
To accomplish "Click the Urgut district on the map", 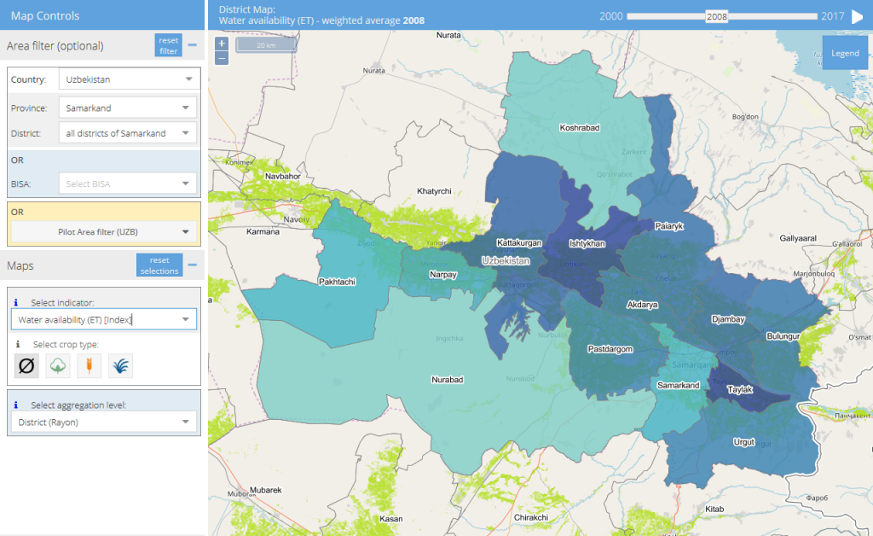I will pyautogui.click(x=744, y=442).
